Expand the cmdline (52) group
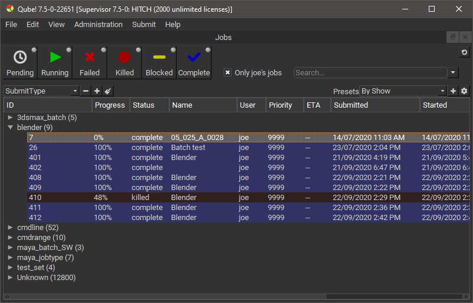The width and height of the screenshot is (473, 303). (x=10, y=228)
